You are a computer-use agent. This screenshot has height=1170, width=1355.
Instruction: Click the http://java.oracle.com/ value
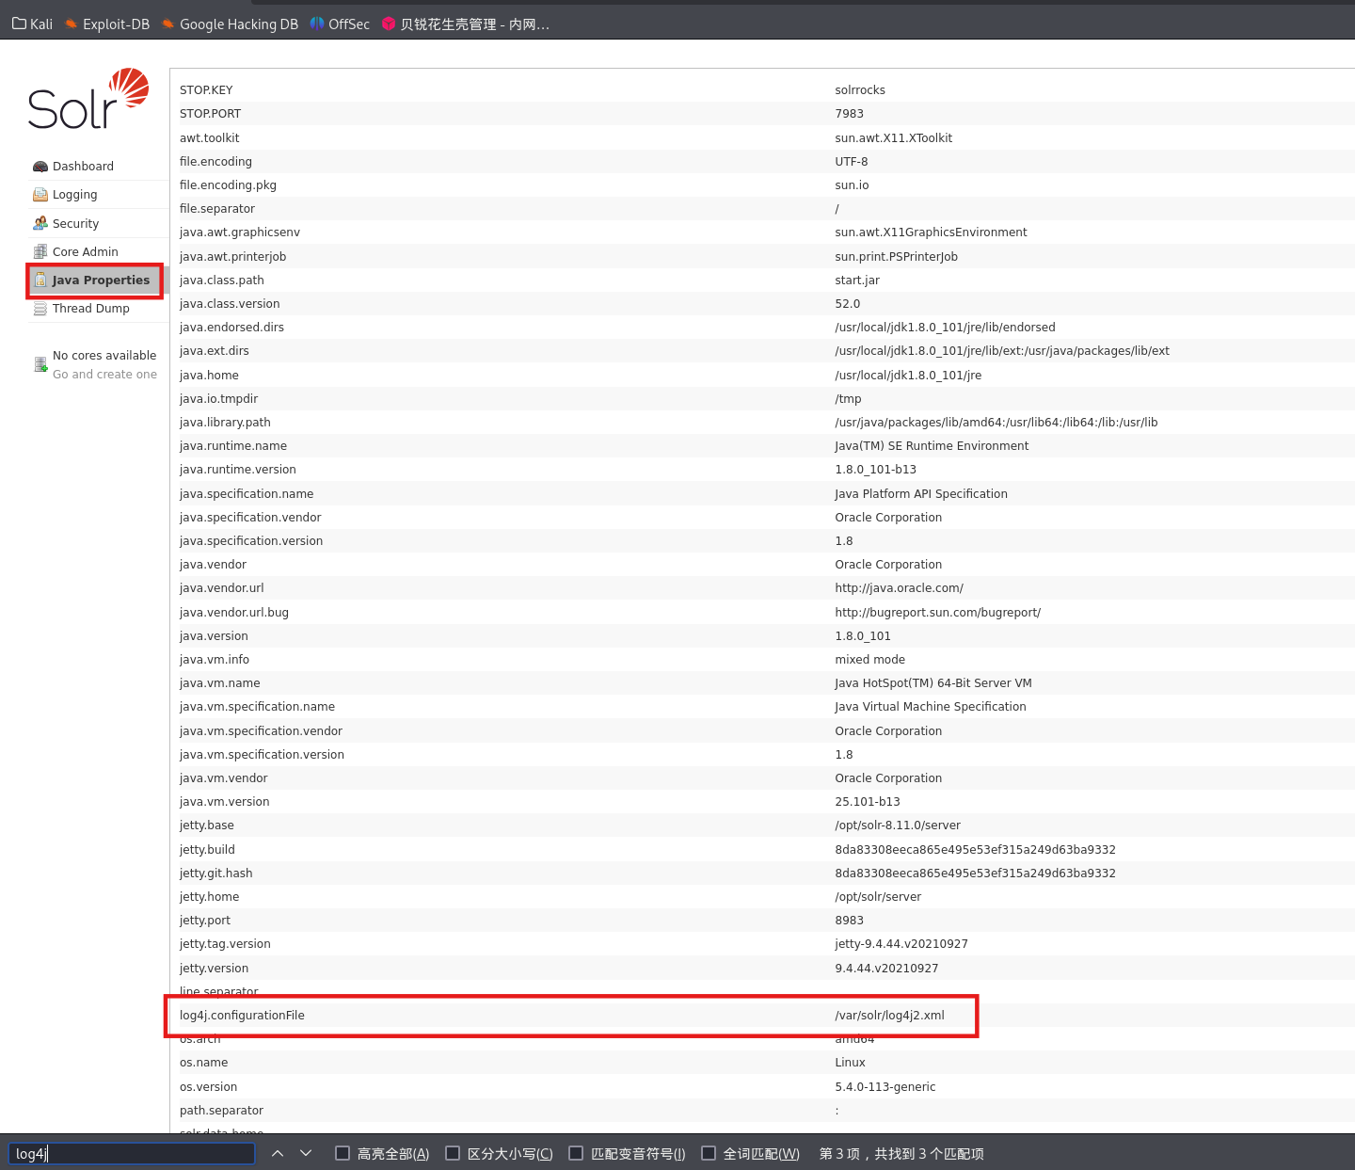(x=899, y=587)
